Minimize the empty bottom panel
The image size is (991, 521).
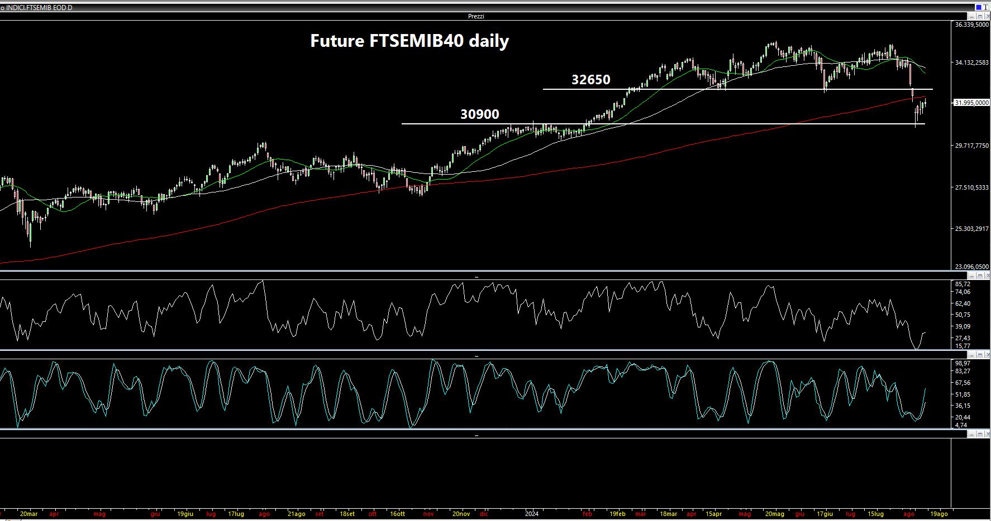(x=972, y=434)
